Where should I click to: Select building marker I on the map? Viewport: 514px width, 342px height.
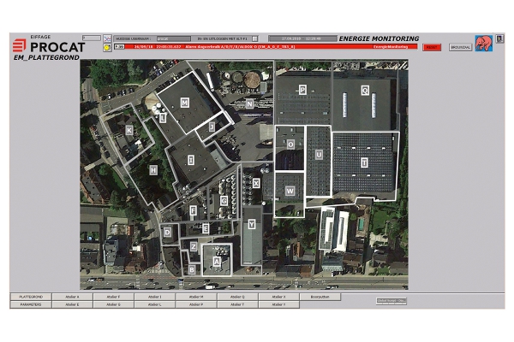pos(191,160)
